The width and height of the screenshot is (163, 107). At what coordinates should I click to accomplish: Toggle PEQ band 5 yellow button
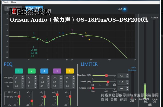click(x=70, y=71)
